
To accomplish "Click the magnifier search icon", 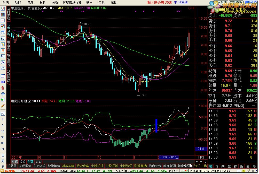I will click(3, 68).
